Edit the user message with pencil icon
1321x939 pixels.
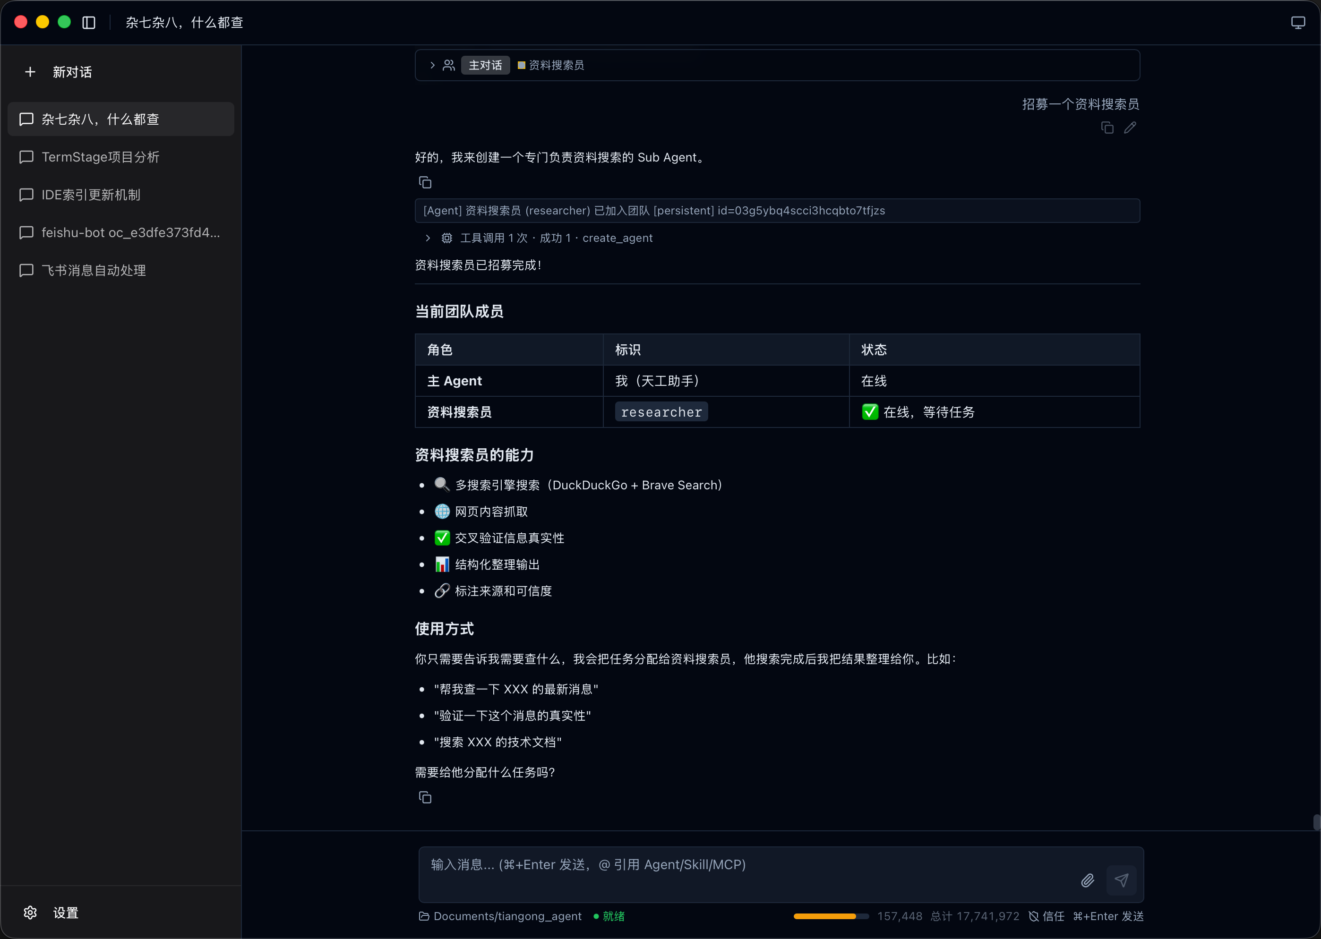(x=1130, y=128)
